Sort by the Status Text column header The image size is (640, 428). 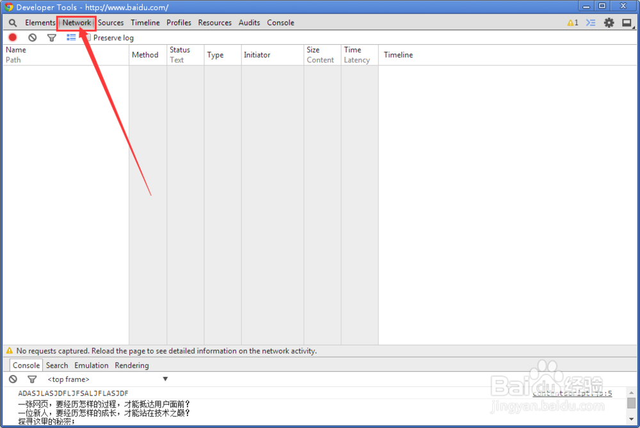pyautogui.click(x=186, y=54)
